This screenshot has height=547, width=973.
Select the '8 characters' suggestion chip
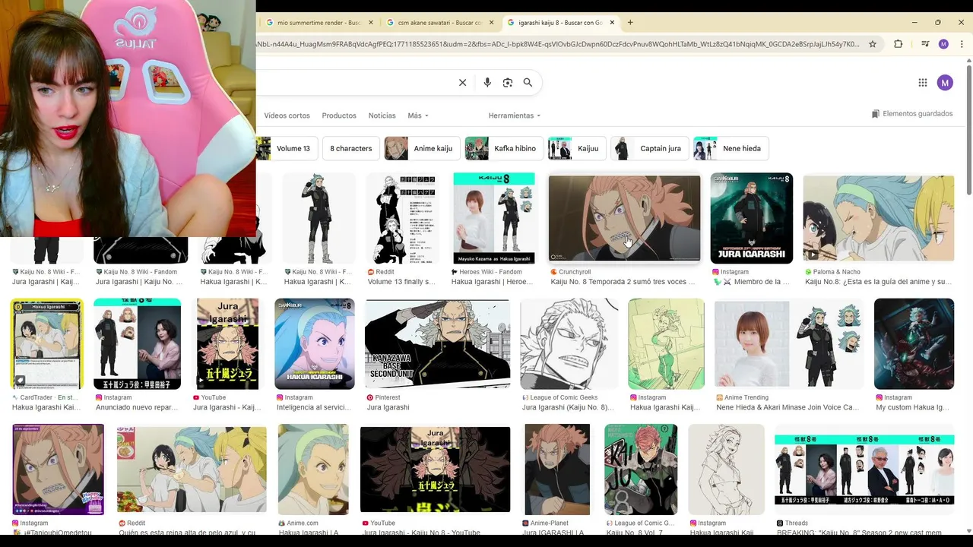point(351,148)
